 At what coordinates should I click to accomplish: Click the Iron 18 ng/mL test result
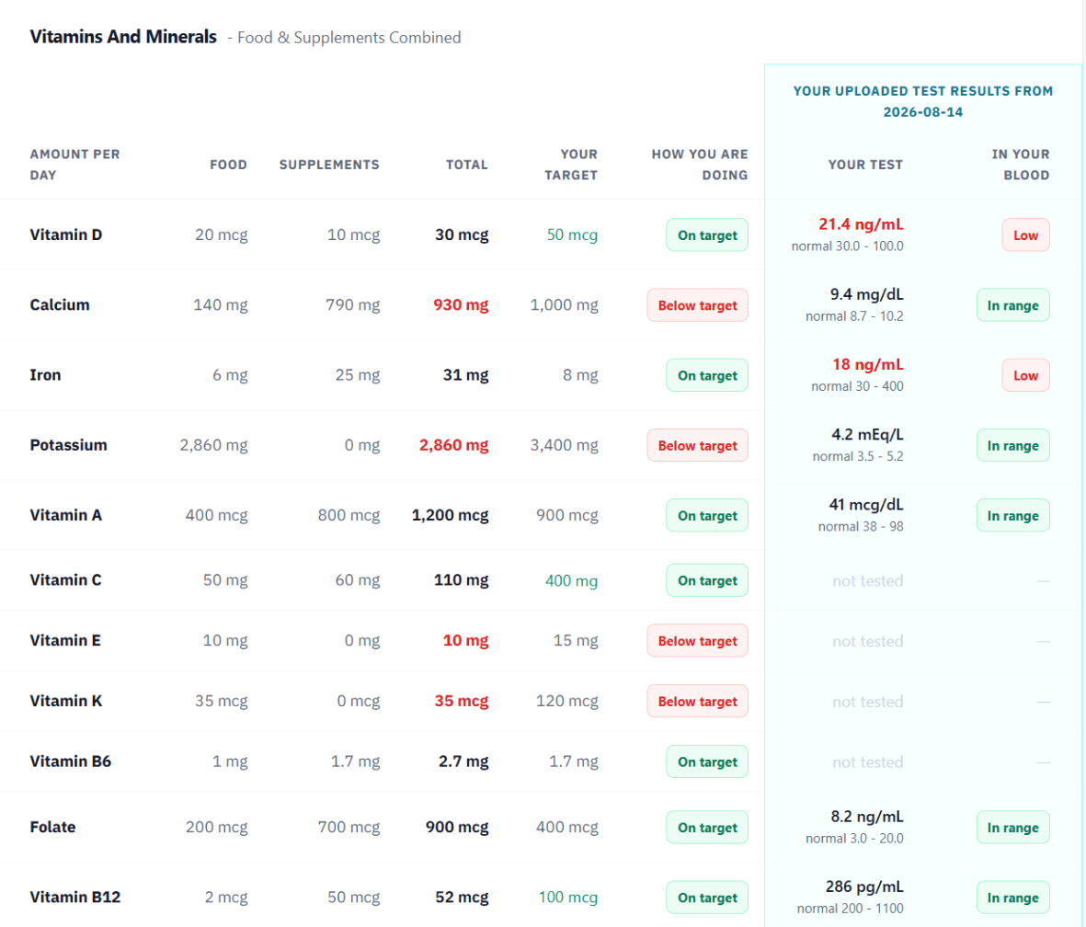[x=868, y=364]
